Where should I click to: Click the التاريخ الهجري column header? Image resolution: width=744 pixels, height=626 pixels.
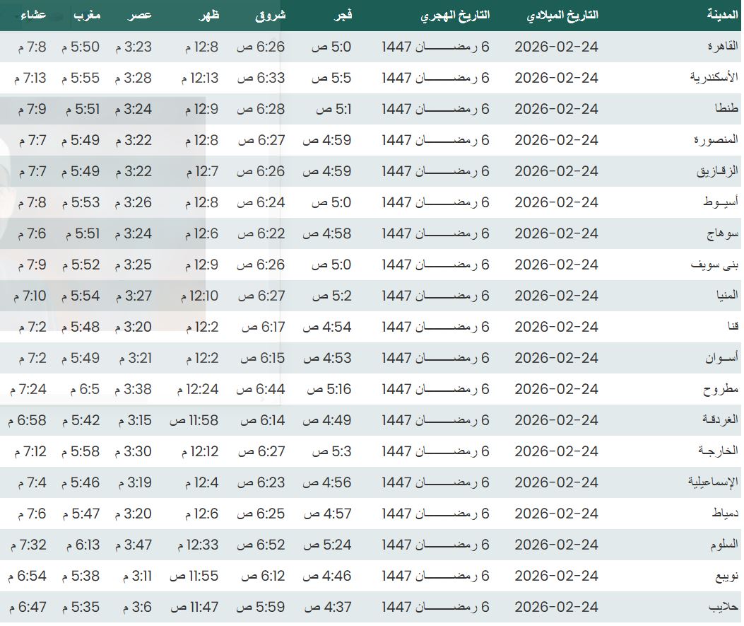(x=455, y=16)
